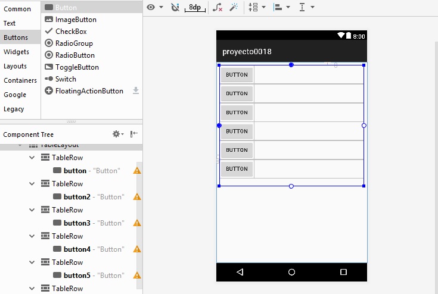The image size is (438, 294).
Task: Select button4 in the Component Tree
Action: click(x=77, y=249)
